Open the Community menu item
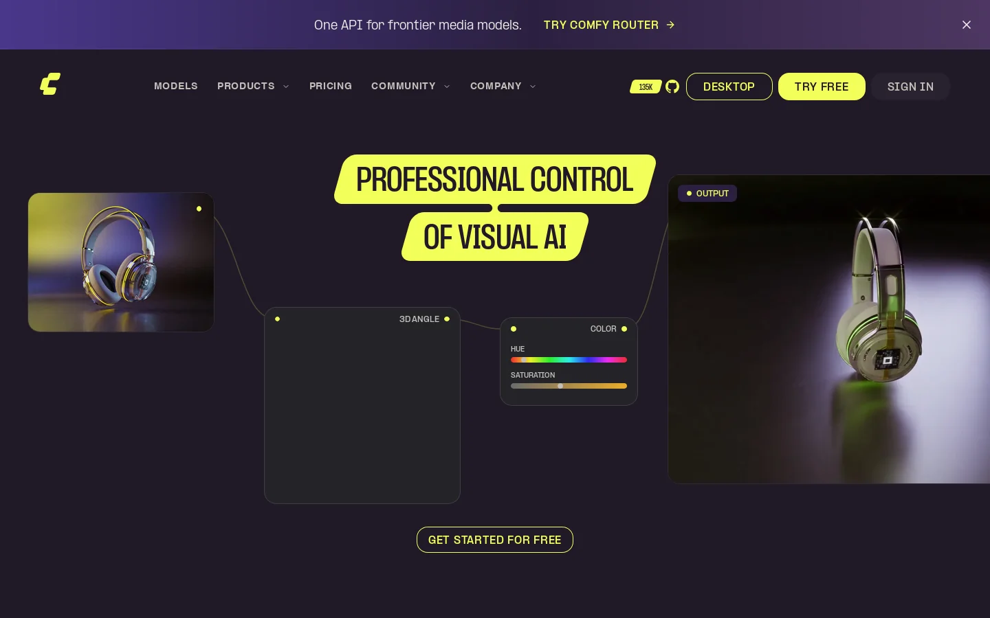The image size is (990, 618). point(404,86)
